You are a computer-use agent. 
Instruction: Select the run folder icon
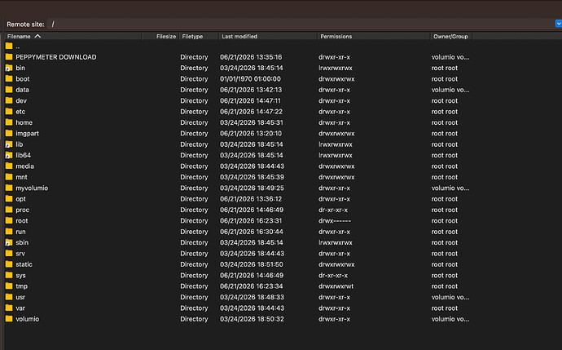point(9,232)
